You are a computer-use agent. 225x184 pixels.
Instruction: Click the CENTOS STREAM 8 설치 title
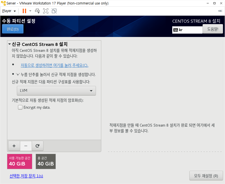pyautogui.click(x=196, y=21)
